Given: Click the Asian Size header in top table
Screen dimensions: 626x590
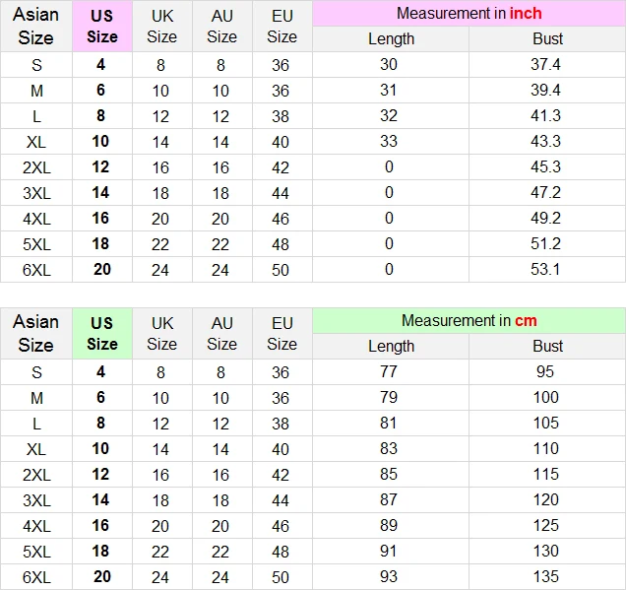Looking at the screenshot, I should (x=36, y=27).
